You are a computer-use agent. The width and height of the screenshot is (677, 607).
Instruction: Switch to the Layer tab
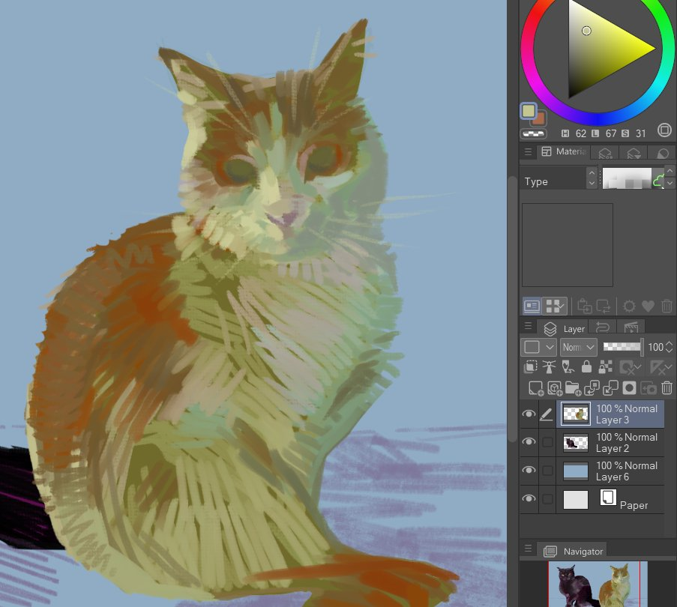click(564, 329)
